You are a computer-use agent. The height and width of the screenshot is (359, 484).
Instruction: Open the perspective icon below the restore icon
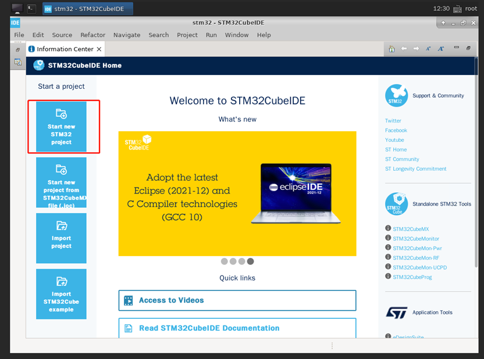point(18,62)
